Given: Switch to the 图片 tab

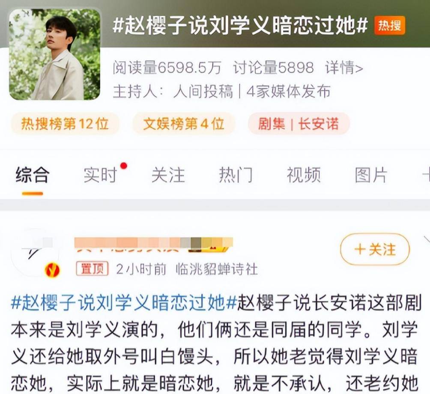Looking at the screenshot, I should [371, 175].
